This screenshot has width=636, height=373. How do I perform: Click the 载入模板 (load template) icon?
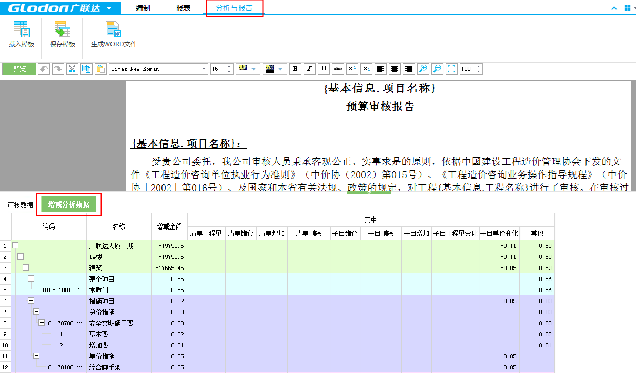(x=22, y=30)
